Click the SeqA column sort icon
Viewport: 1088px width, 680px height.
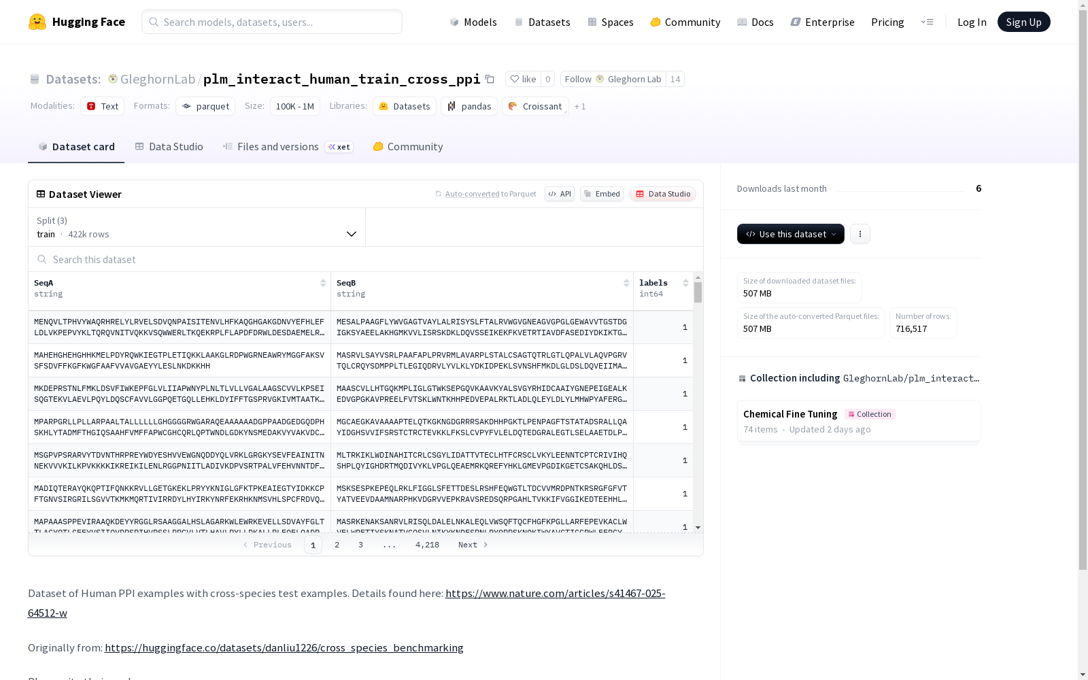click(x=323, y=283)
